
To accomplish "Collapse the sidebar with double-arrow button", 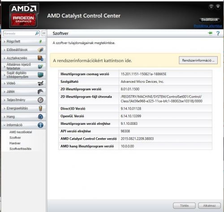I will point(44,33).
